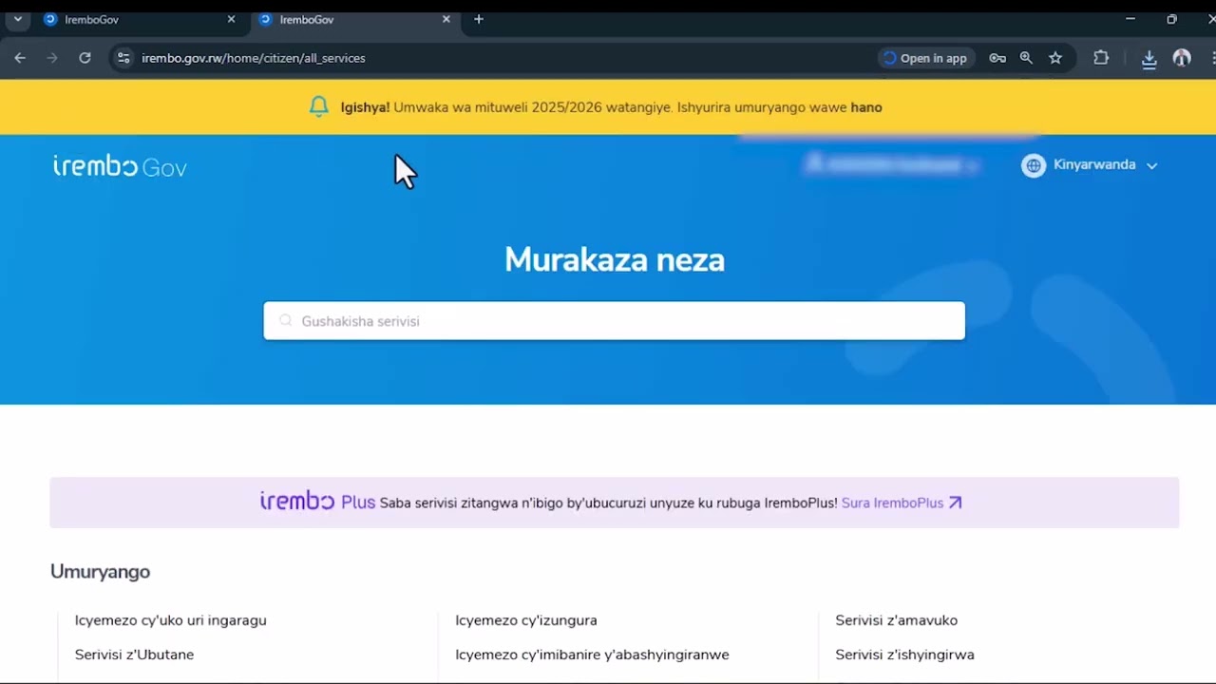Click the Murakaza neza heading
Viewport: 1216px width, 684px height.
coord(614,259)
